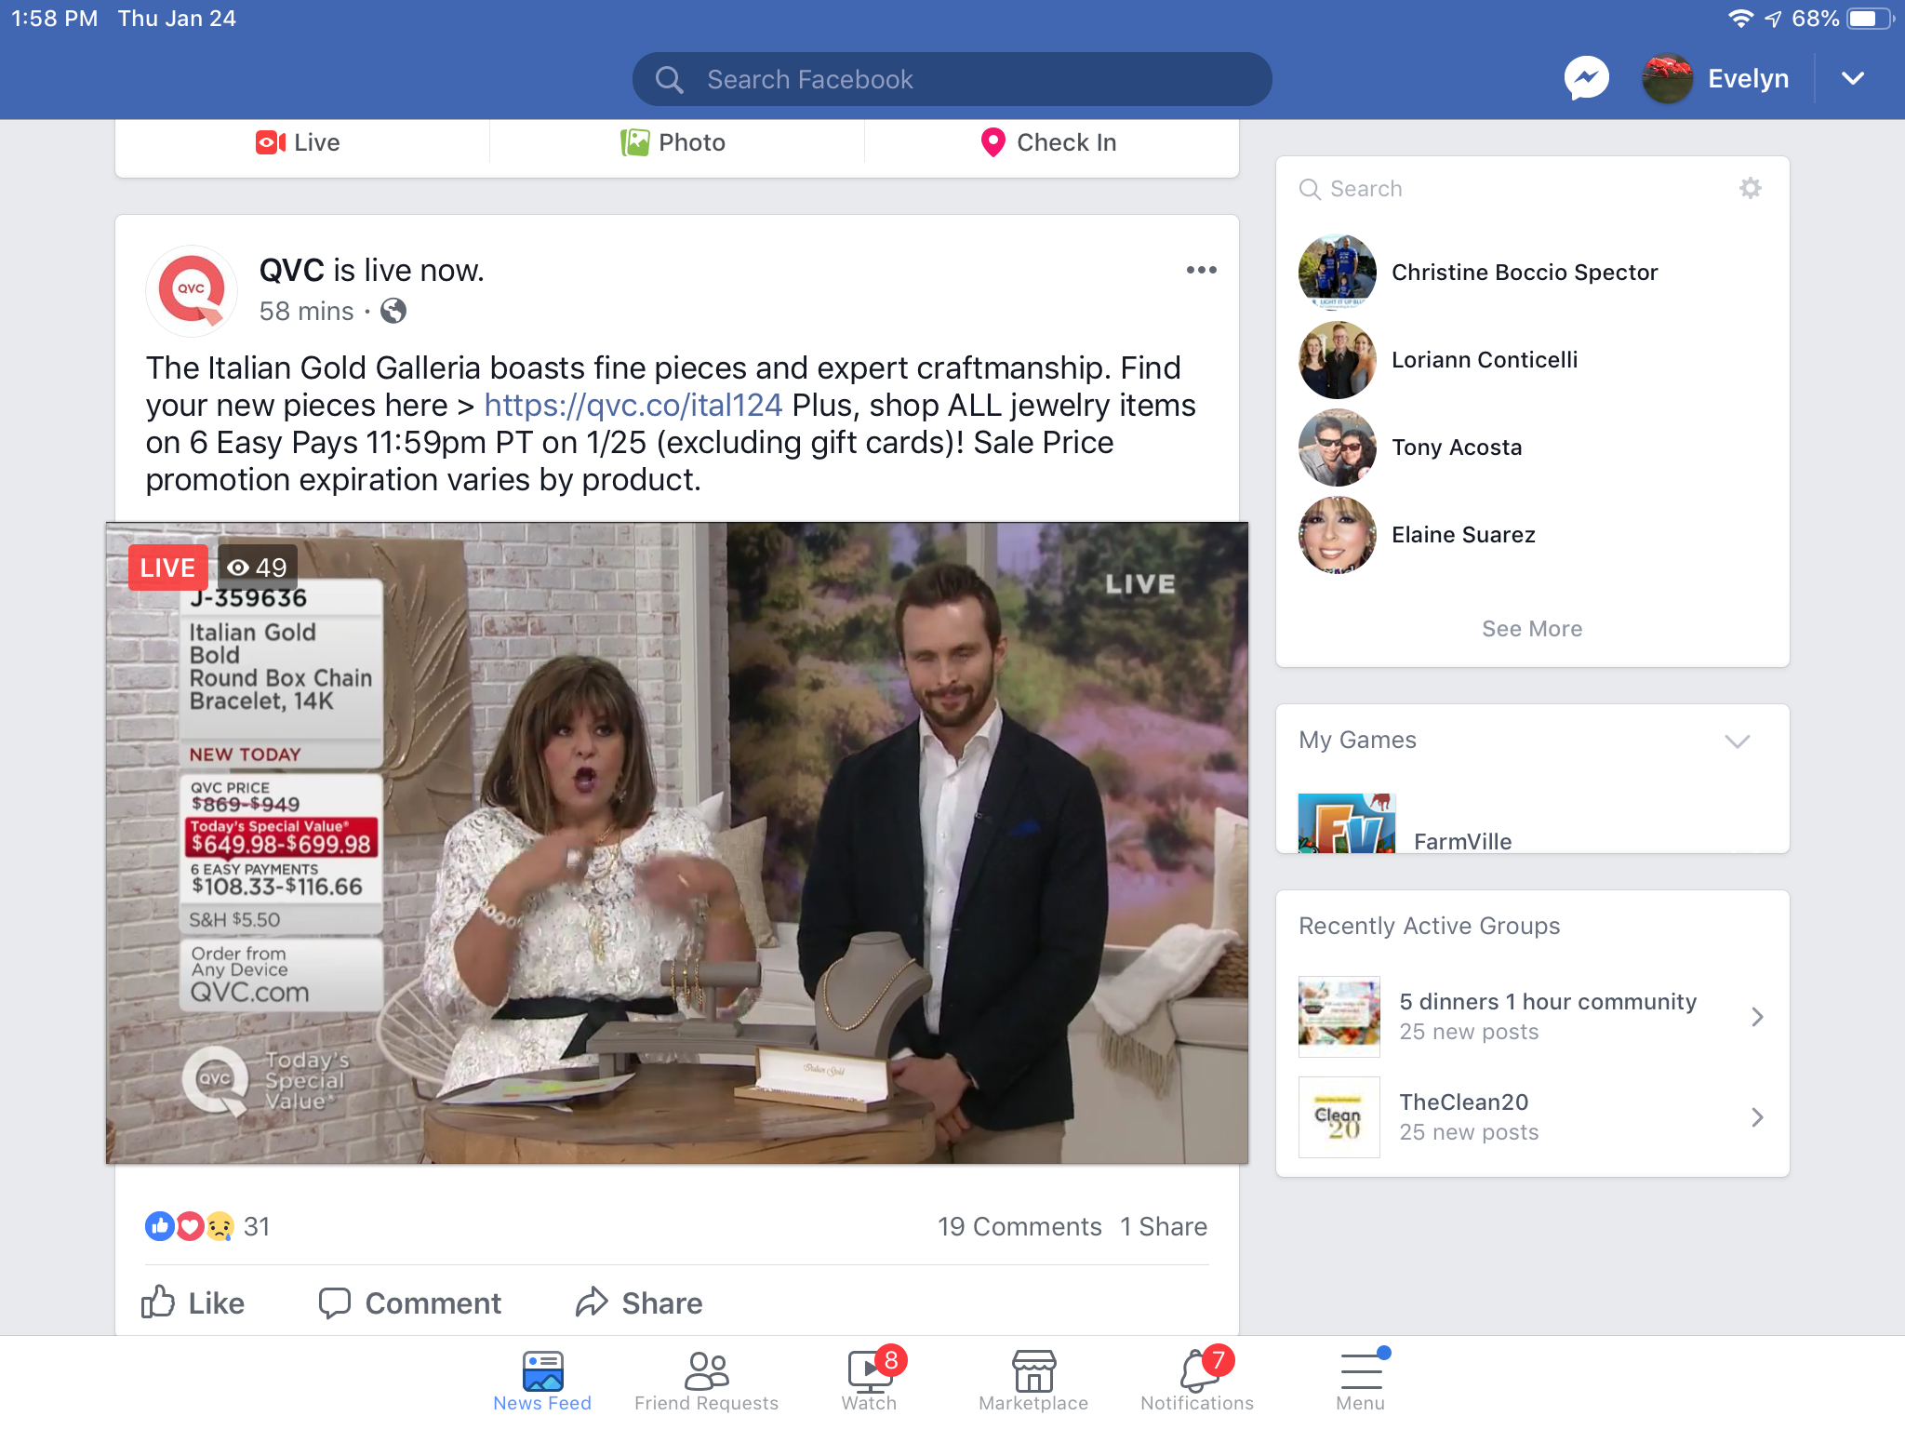
Task: Start a Live video
Action: coord(298,142)
